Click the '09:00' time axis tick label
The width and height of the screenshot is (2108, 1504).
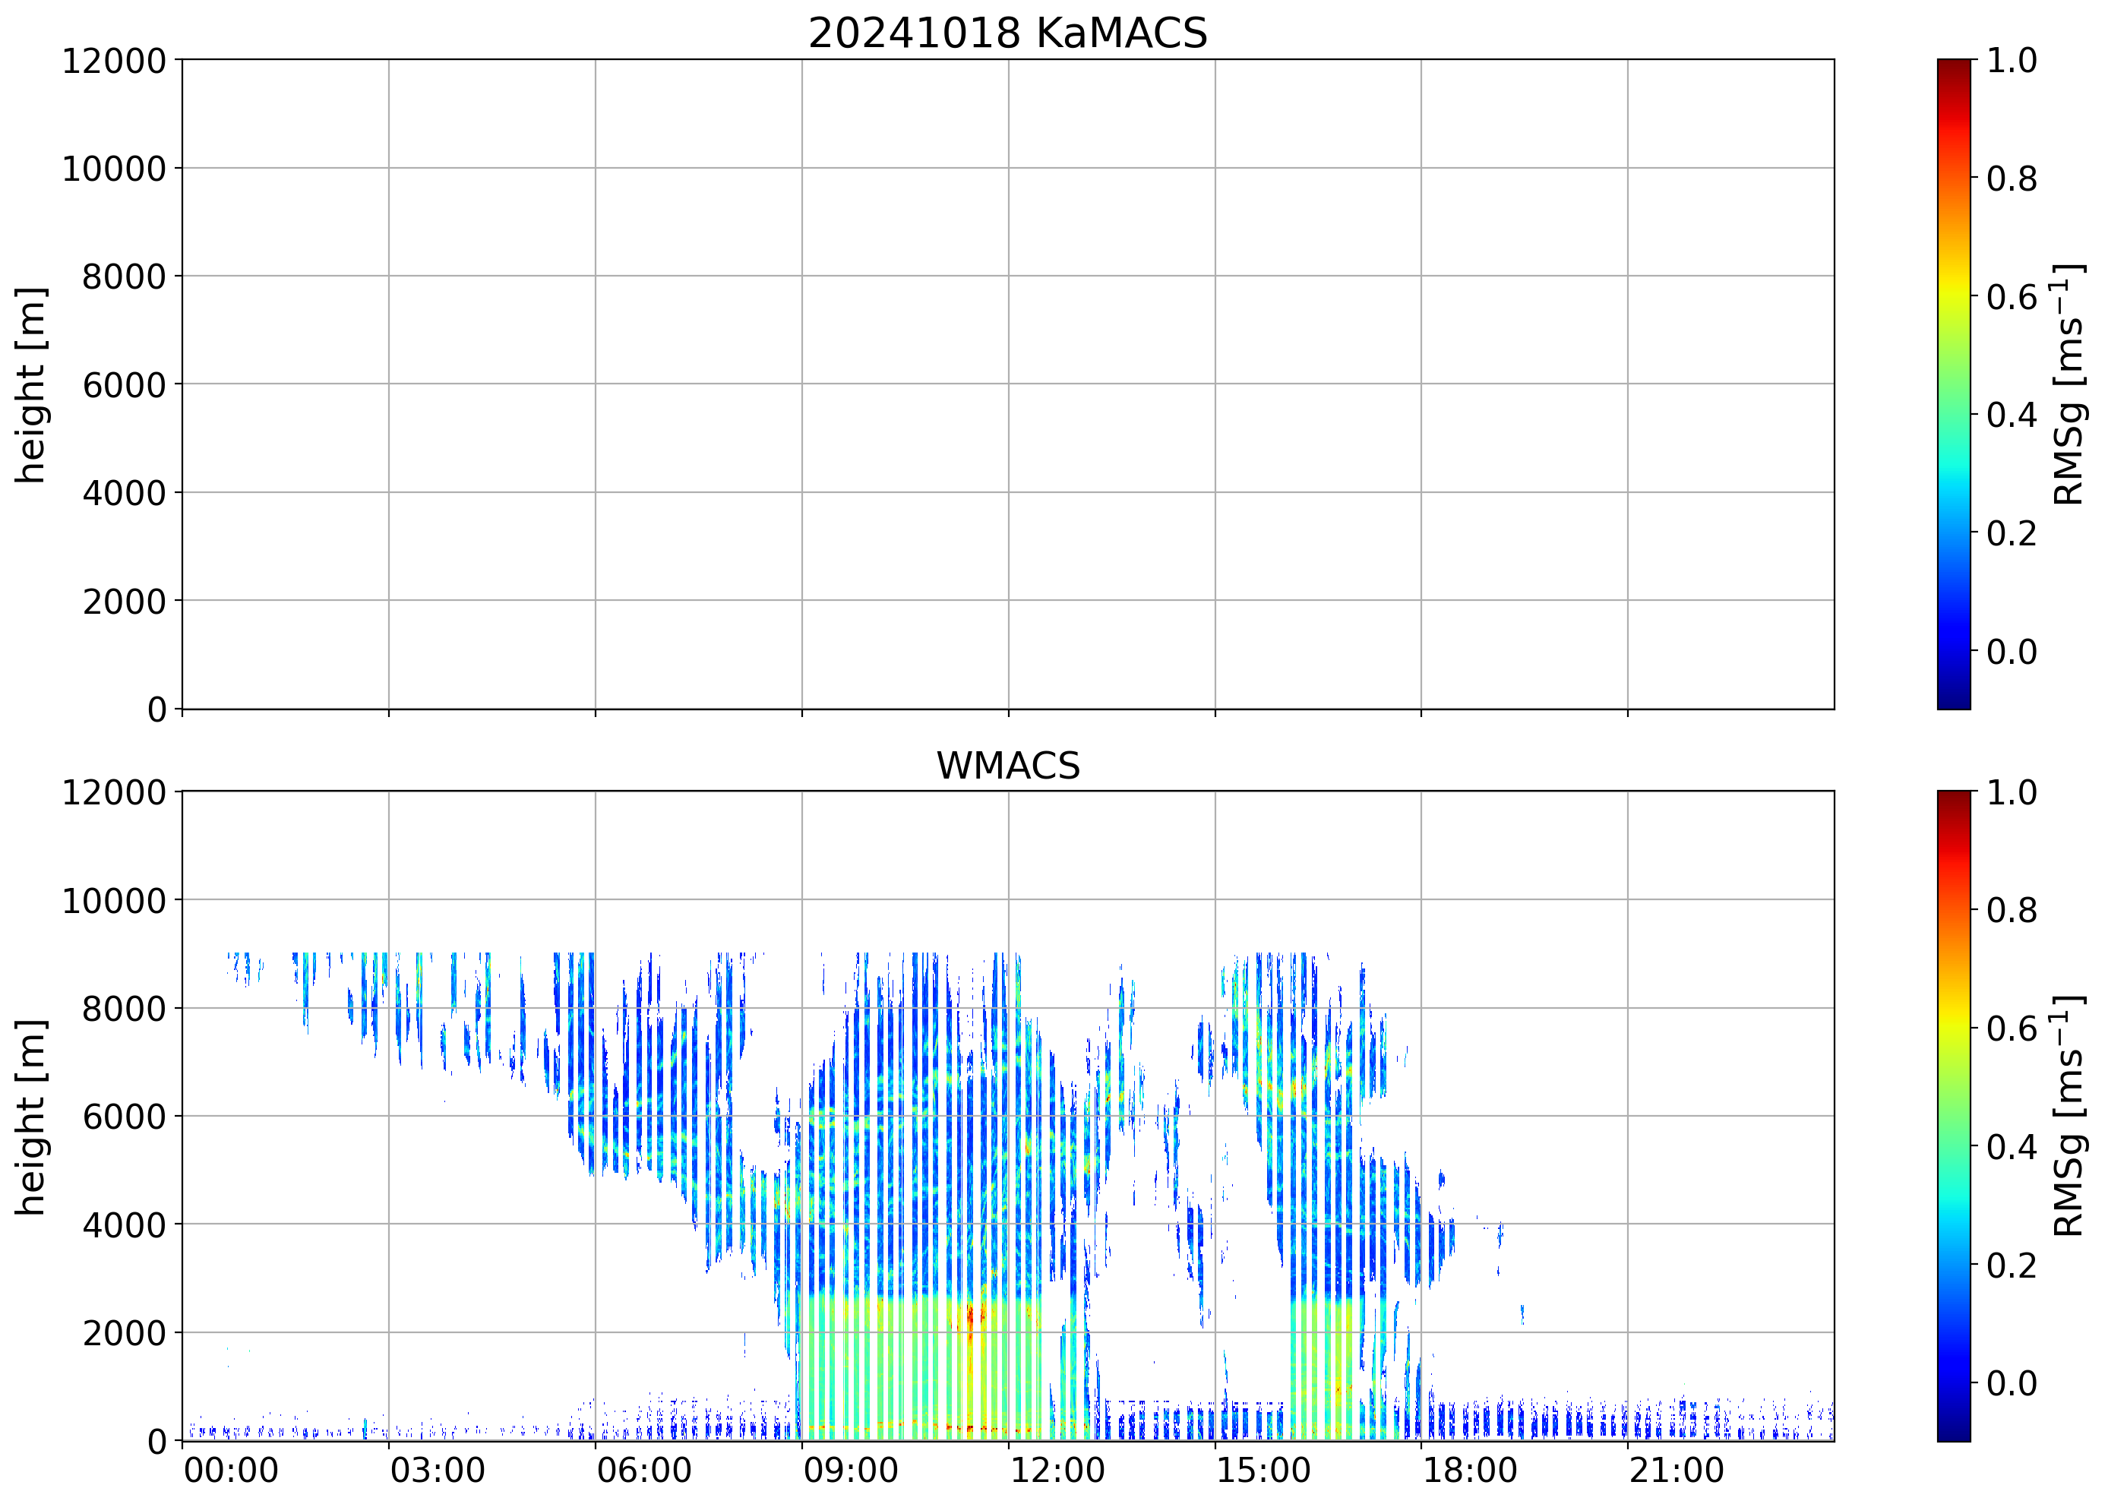click(x=850, y=1471)
